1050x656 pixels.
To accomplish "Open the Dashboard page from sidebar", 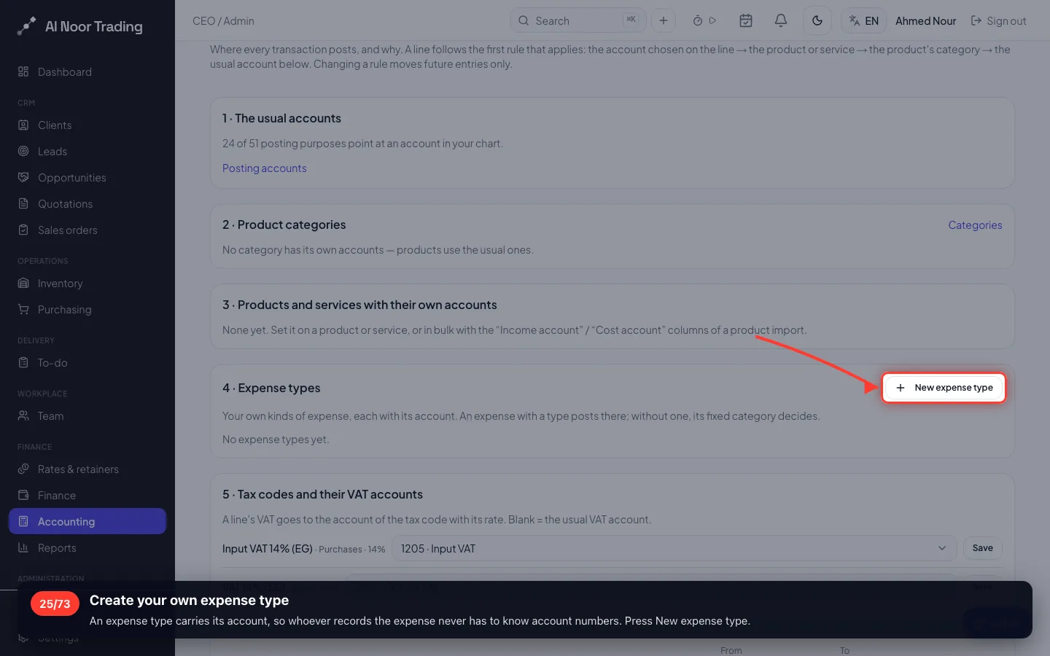I will 87,71.
